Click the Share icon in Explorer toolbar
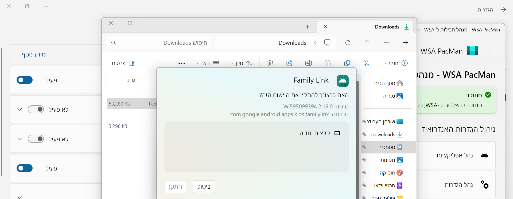Screen dimensions: 513x199 click(289, 63)
